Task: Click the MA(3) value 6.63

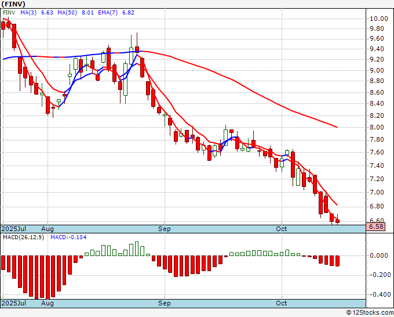Action: [48, 13]
